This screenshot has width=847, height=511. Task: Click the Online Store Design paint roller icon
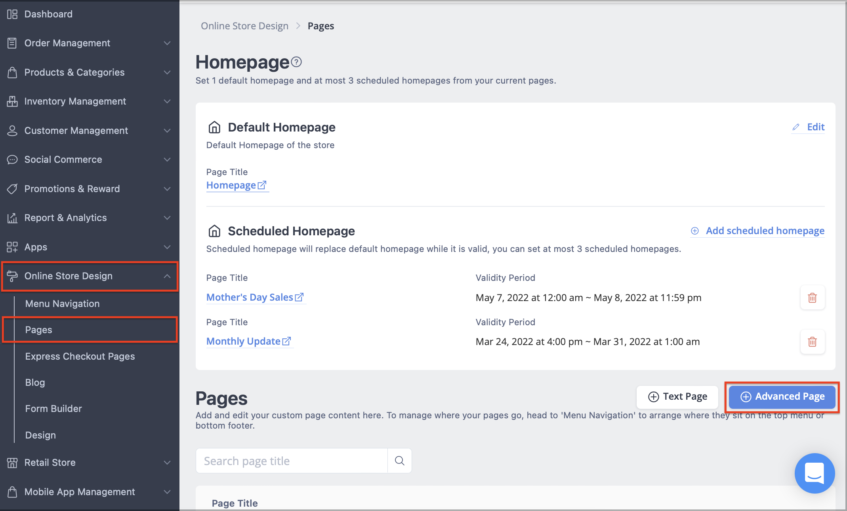[12, 276]
